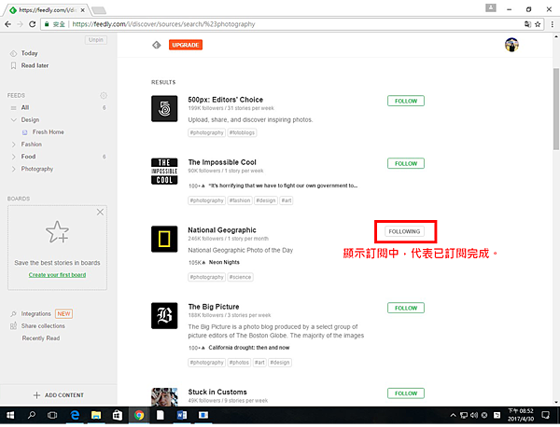Open Share collections in the sidebar

(43, 326)
